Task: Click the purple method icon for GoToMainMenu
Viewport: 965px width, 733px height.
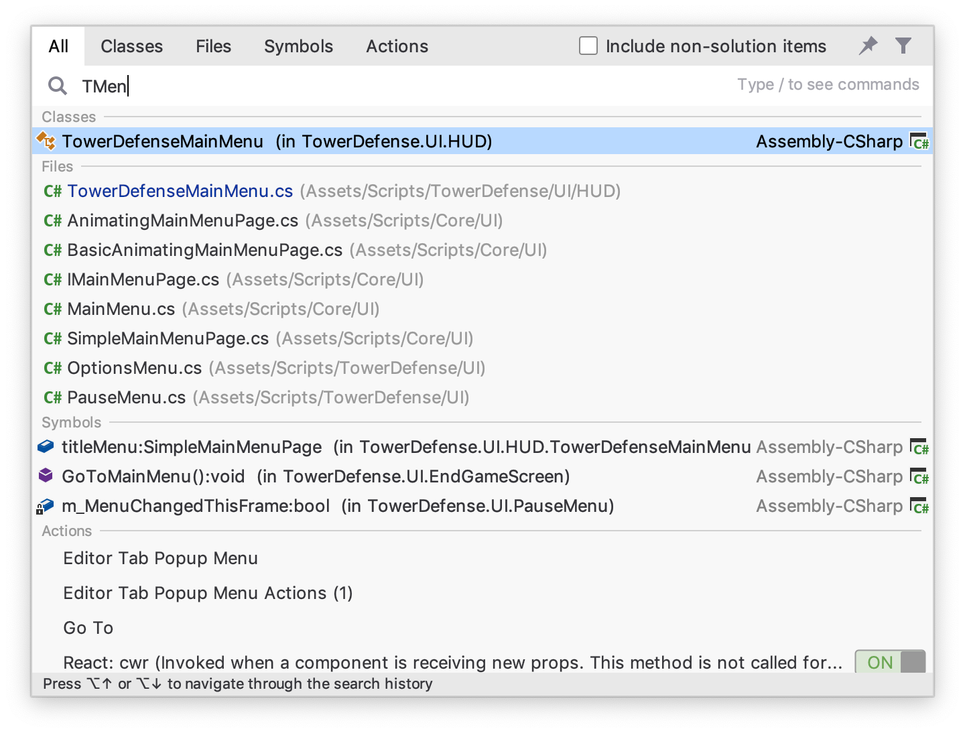Action: (x=46, y=476)
